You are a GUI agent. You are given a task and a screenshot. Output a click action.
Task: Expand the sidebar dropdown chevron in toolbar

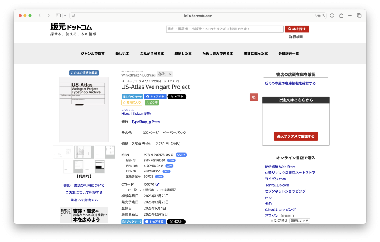65,16
